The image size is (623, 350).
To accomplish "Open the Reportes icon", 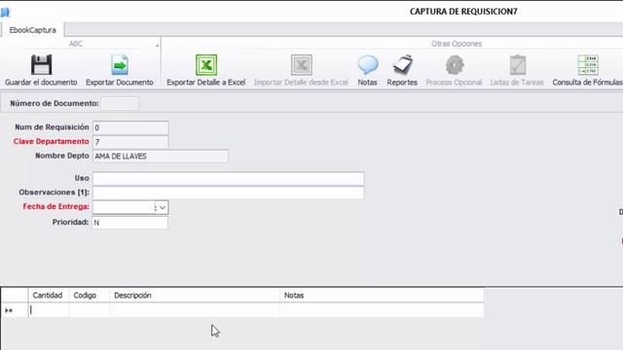I will coord(402,65).
